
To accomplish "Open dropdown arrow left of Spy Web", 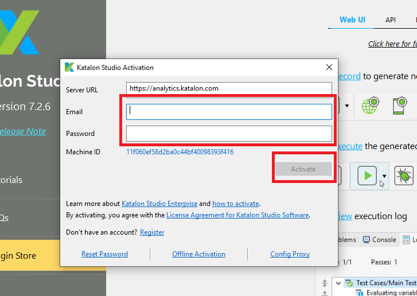I will [x=347, y=106].
